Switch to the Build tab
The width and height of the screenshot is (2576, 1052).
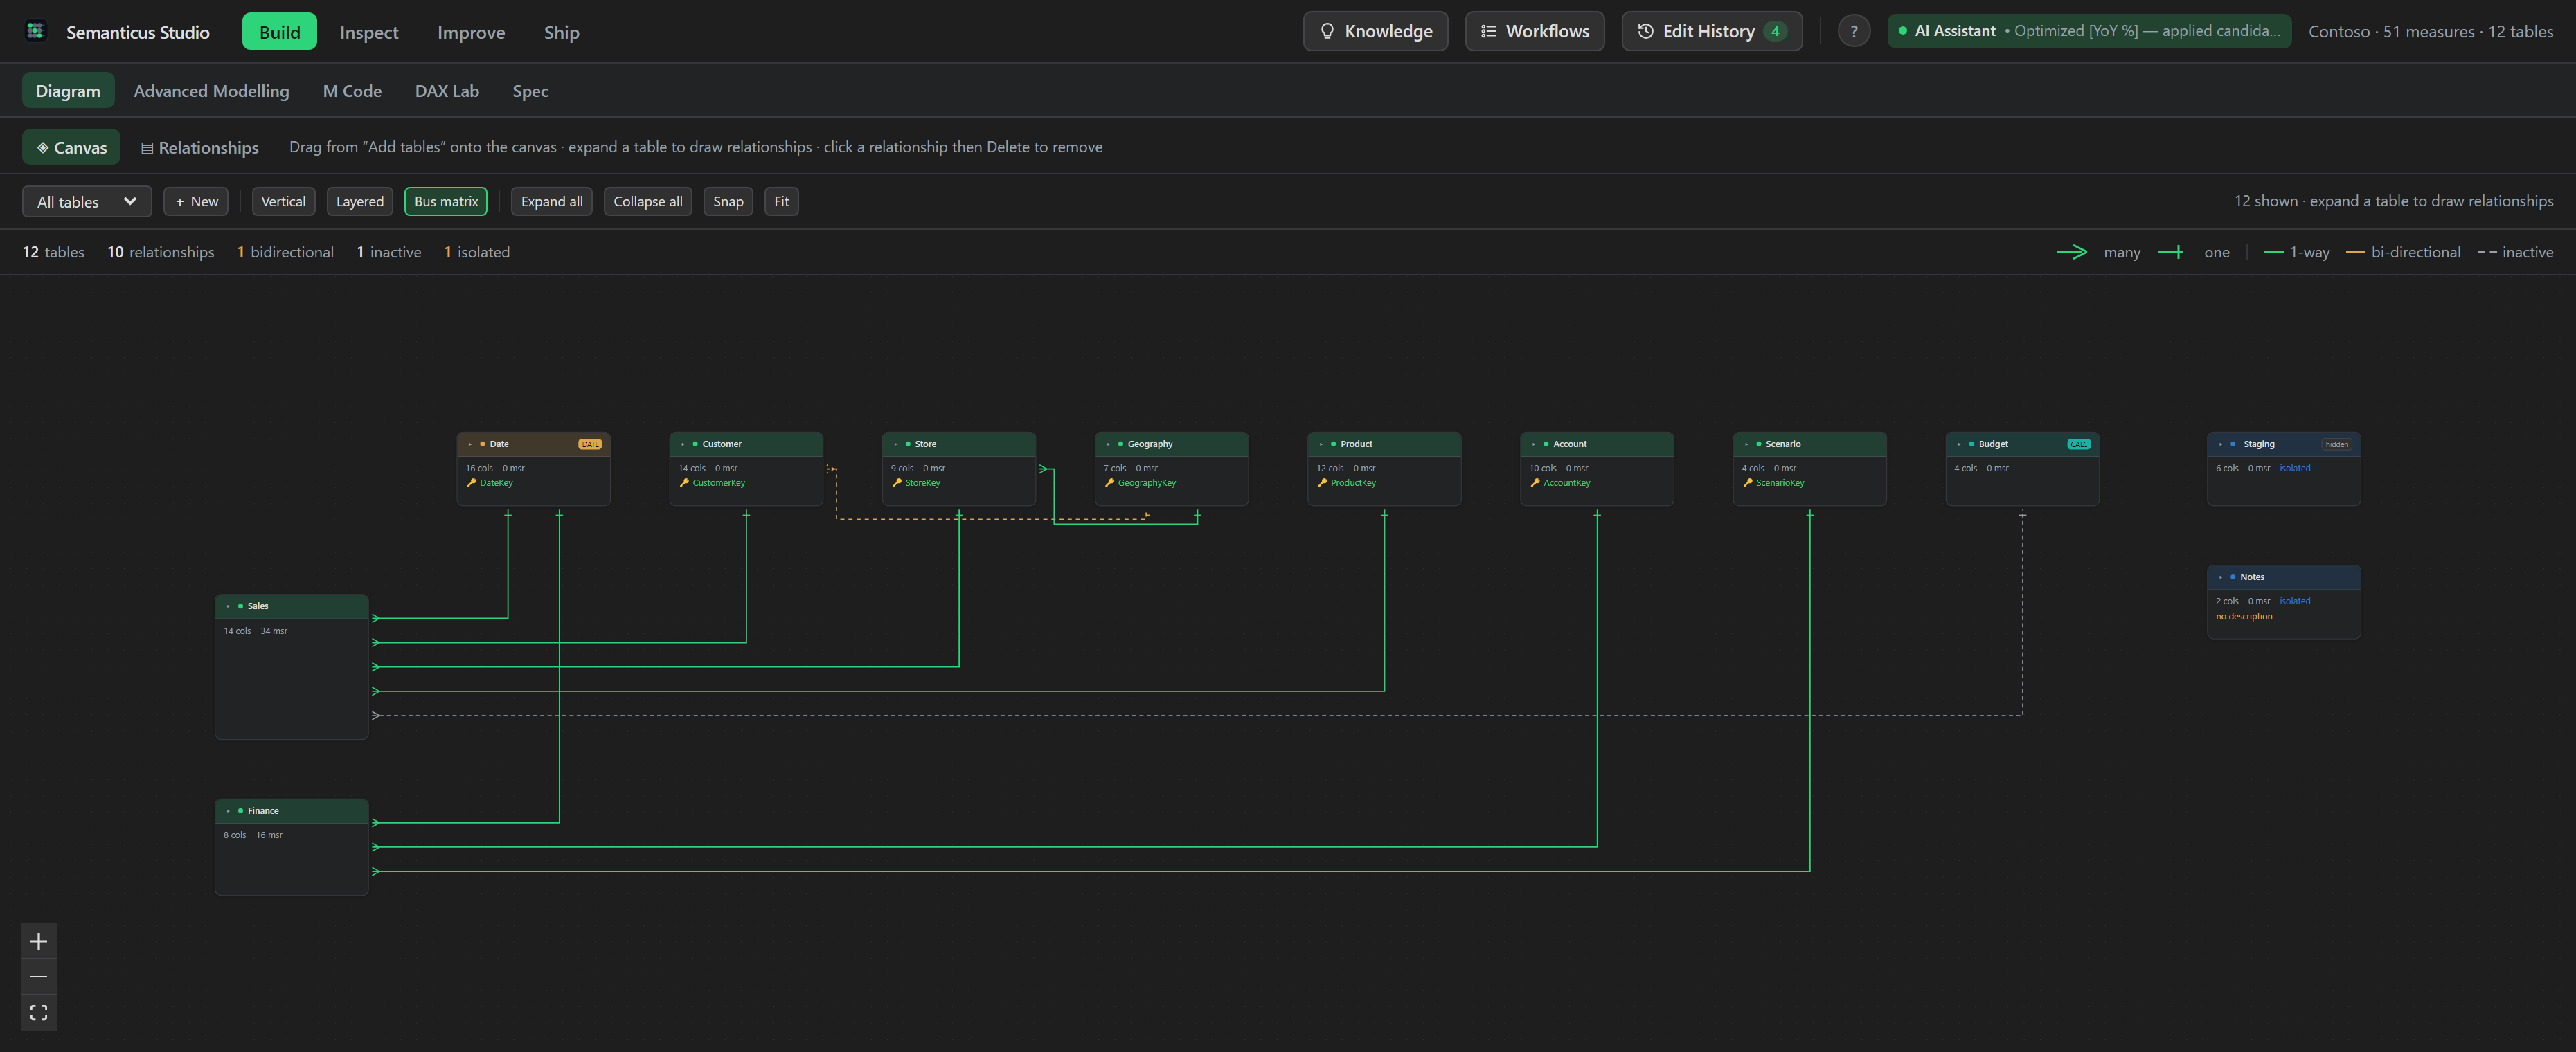(279, 31)
